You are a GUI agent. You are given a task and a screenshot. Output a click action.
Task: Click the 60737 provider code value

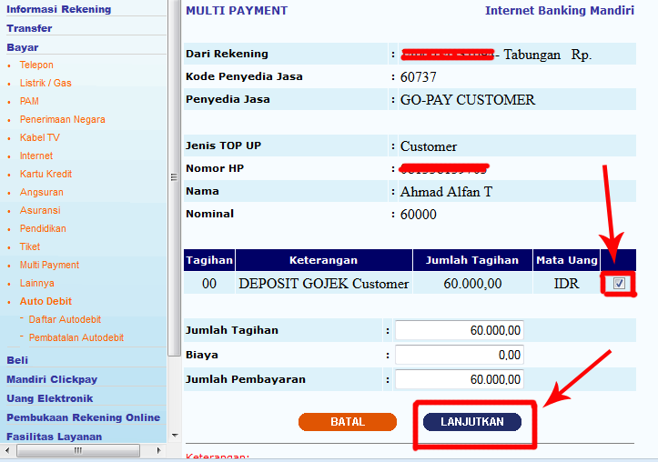pyautogui.click(x=419, y=77)
